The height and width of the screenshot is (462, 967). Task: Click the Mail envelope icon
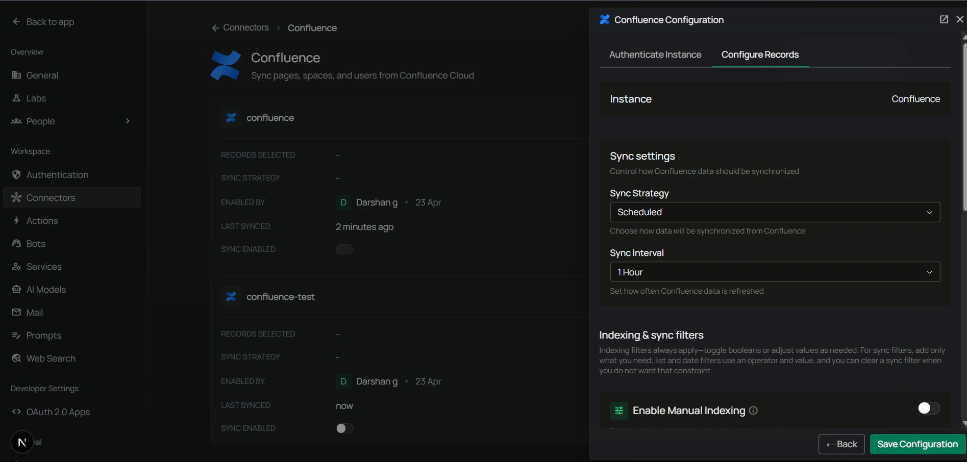(x=16, y=312)
